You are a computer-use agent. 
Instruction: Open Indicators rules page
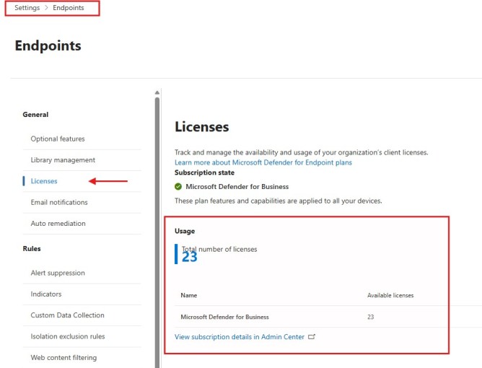pos(45,294)
